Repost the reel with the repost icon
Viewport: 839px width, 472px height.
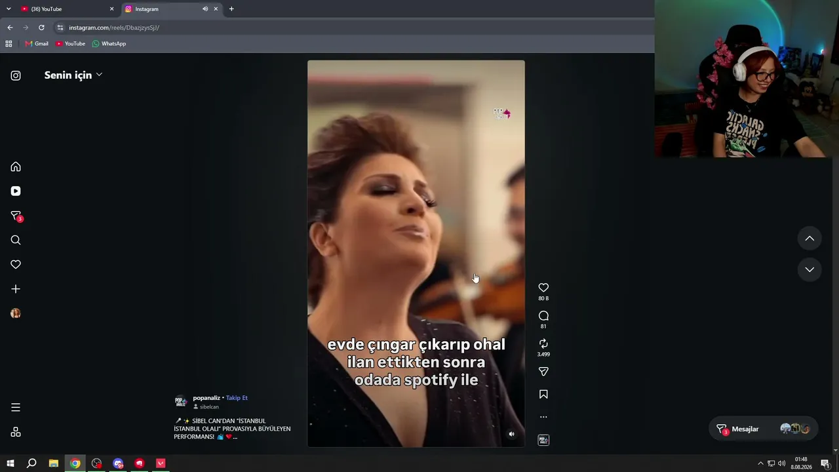(x=543, y=344)
